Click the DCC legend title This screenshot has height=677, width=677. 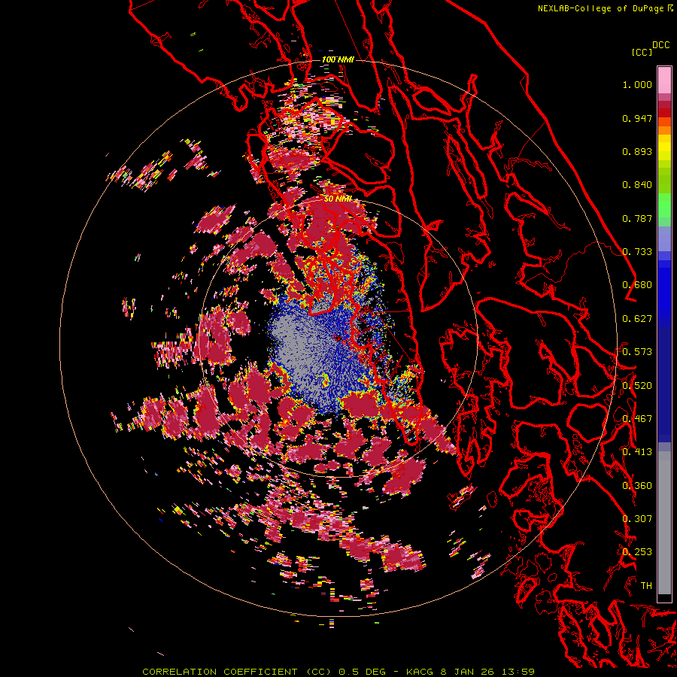click(660, 45)
